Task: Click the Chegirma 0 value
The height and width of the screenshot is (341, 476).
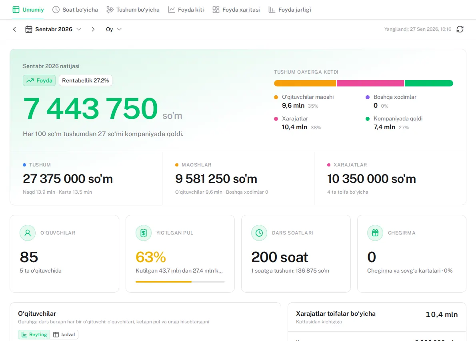Action: pyautogui.click(x=372, y=257)
